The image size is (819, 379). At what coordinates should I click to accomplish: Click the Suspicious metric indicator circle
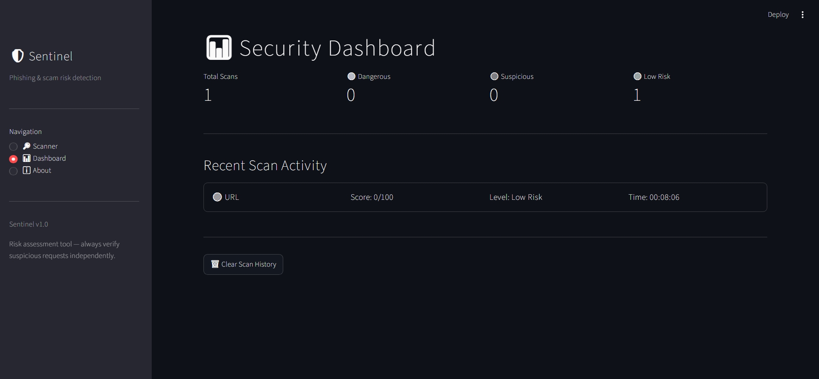pyautogui.click(x=494, y=76)
